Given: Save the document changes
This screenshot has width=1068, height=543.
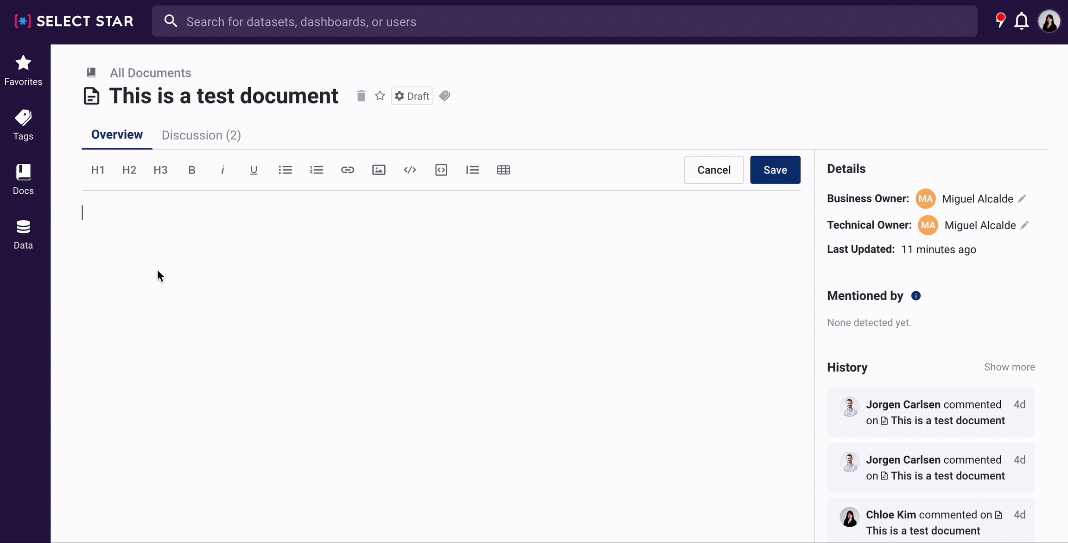Looking at the screenshot, I should click(x=775, y=170).
